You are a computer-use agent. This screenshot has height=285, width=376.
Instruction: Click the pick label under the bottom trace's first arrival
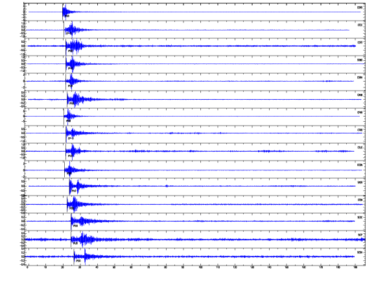click(78, 261)
